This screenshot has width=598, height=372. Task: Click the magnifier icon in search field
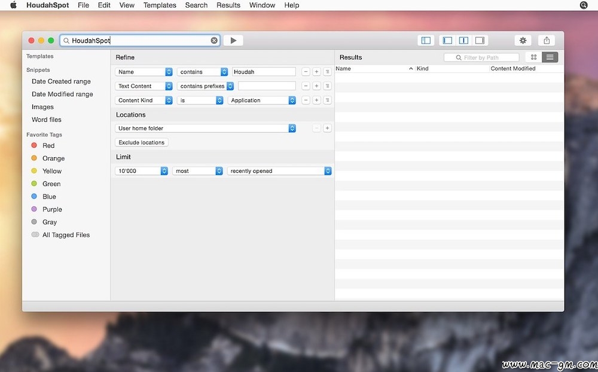[66, 41]
